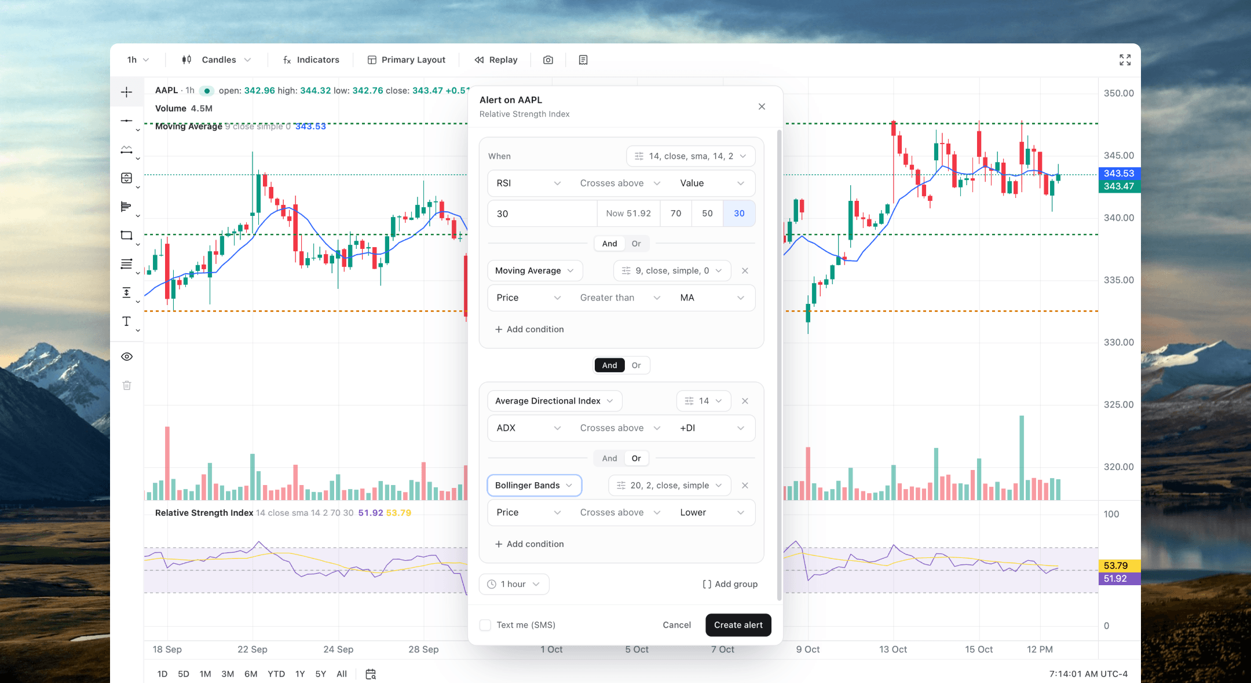Select the rectangle shape tool
1251x683 pixels.
point(127,235)
